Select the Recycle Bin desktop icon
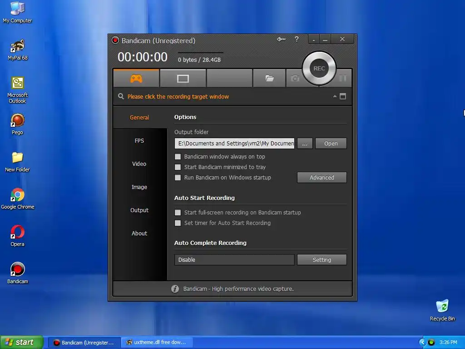Viewport: 465px width, 349px height. (442, 310)
